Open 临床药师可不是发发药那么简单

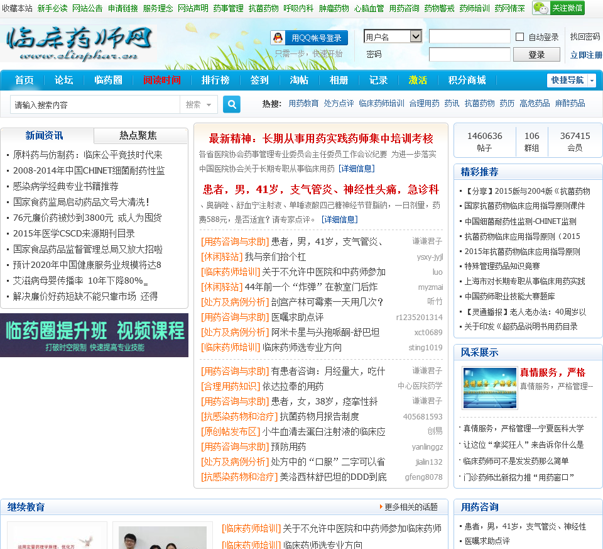click(x=516, y=461)
